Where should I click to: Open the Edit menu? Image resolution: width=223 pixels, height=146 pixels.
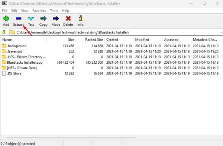14,11
